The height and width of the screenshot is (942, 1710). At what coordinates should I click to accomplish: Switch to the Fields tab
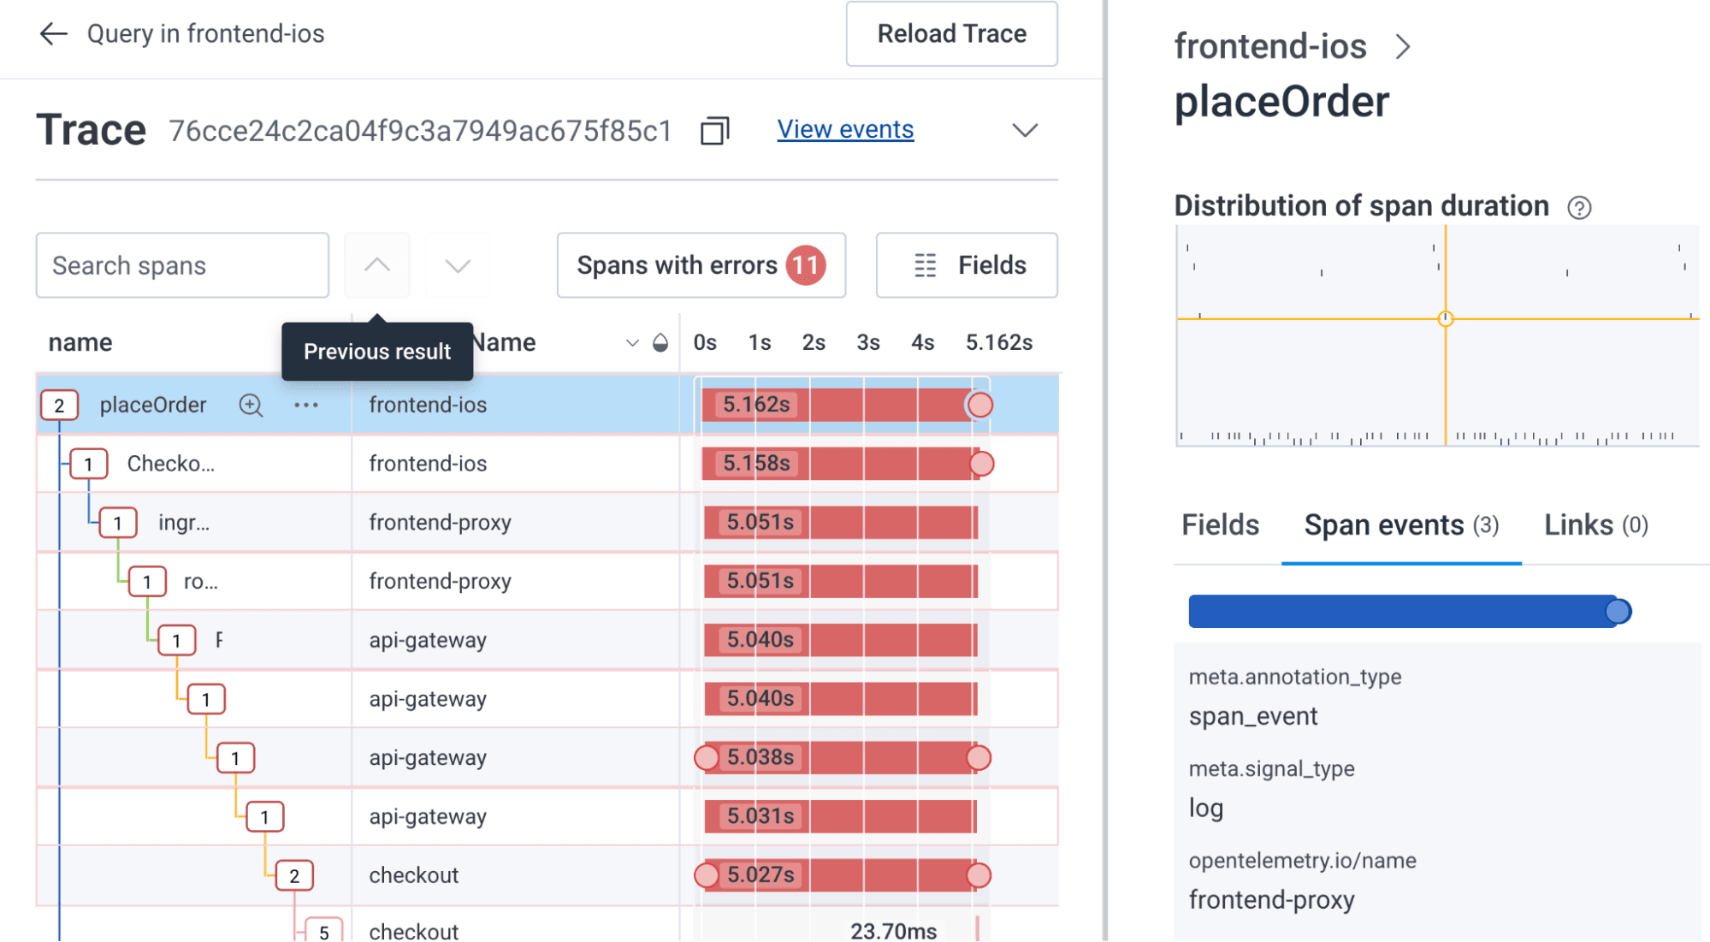click(x=1220, y=524)
